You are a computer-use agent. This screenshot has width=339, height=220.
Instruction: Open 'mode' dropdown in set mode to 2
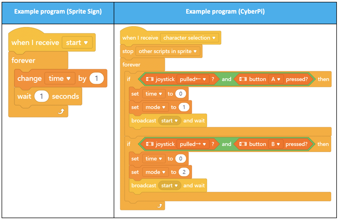point(155,172)
